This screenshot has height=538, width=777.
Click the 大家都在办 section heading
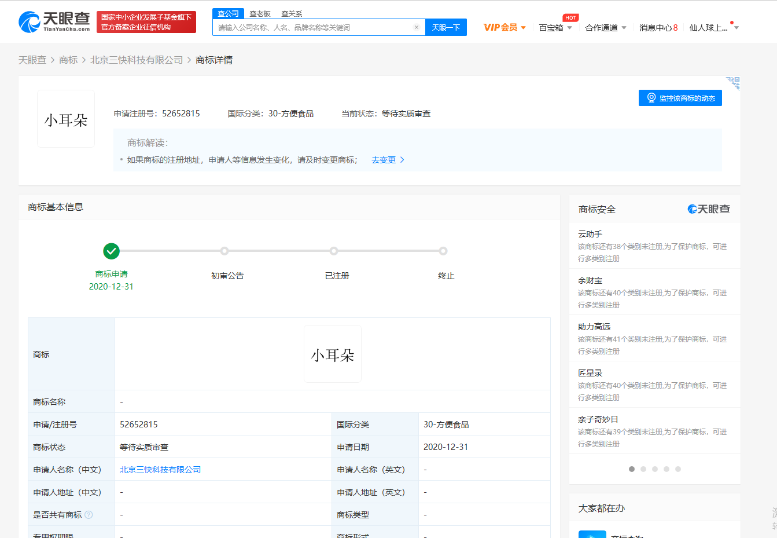click(x=602, y=508)
